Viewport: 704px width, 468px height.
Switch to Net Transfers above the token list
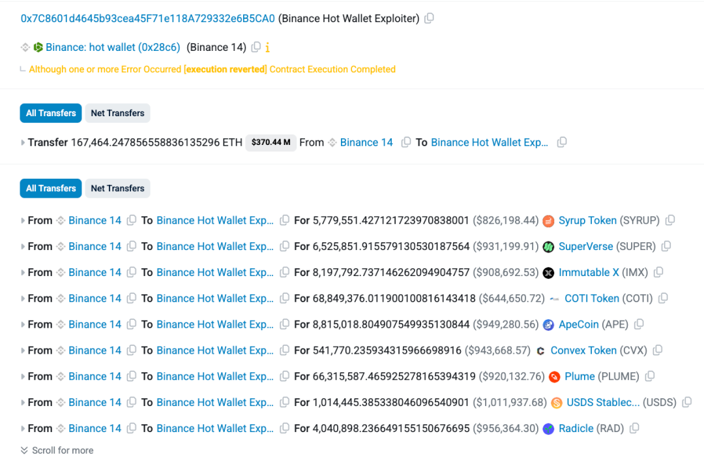point(117,189)
